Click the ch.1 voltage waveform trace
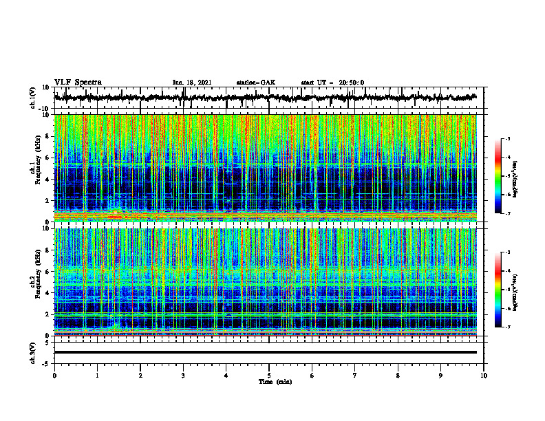The height and width of the screenshot is (421, 545). tap(266, 98)
